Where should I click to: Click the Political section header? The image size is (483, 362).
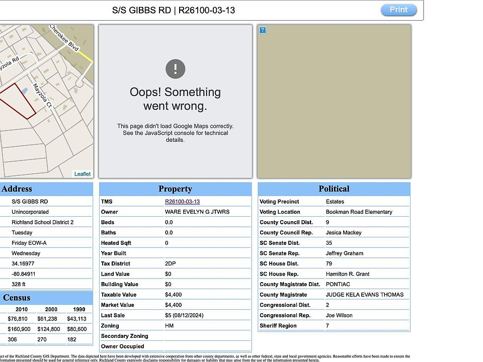334,189
